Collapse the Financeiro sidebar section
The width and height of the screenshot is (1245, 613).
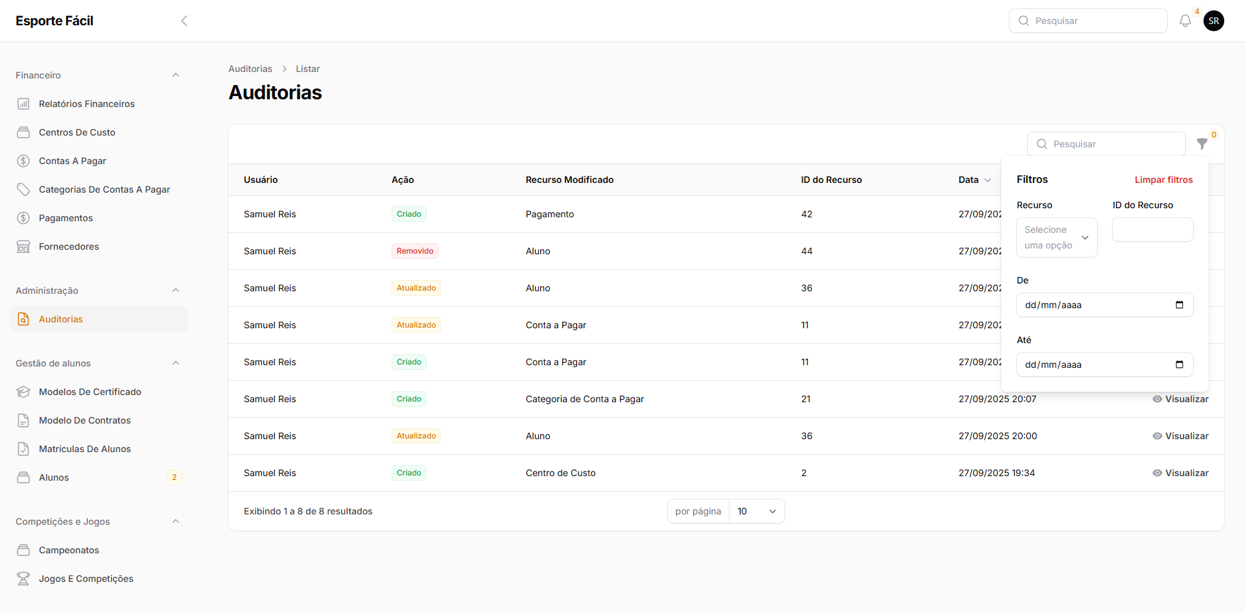point(176,75)
